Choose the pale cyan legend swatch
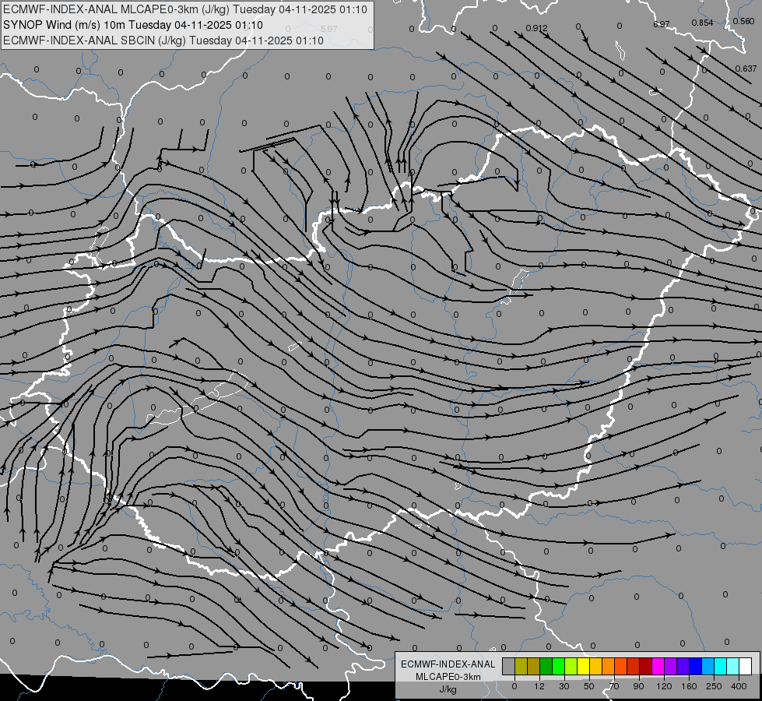762x701 pixels. tap(733, 666)
